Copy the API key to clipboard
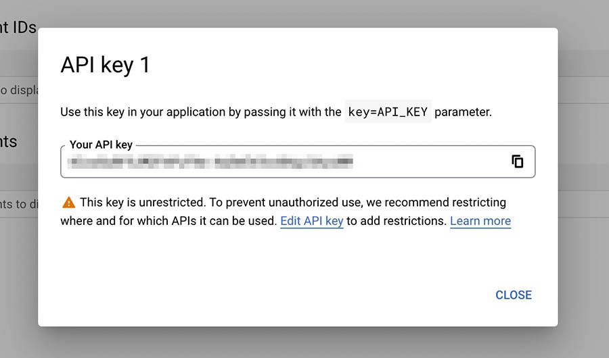The image size is (609, 358). pos(518,161)
